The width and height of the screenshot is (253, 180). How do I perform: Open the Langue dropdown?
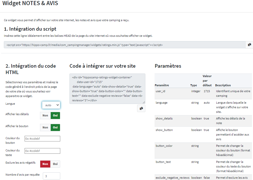coord(51,105)
